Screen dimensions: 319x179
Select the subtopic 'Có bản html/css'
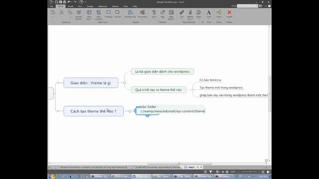point(210,80)
